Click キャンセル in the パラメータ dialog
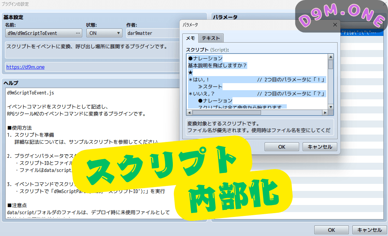This screenshot has height=236, width=388. [320, 147]
